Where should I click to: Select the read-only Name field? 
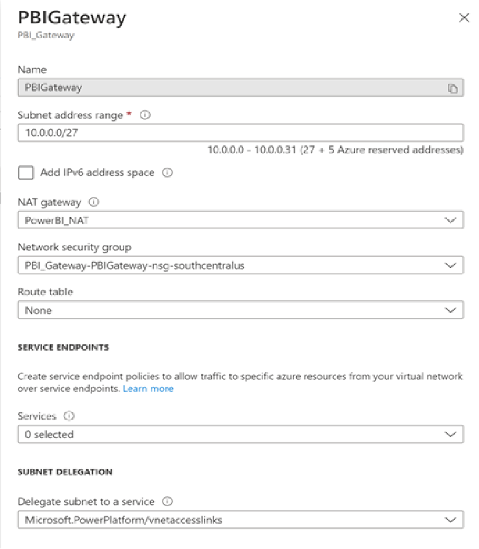pos(240,87)
